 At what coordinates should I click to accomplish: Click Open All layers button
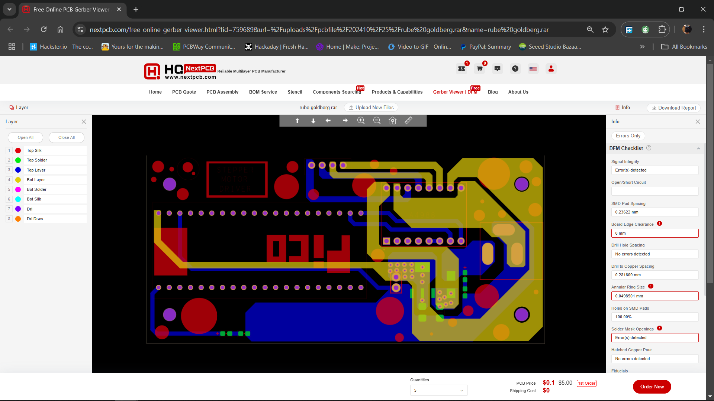tap(26, 137)
